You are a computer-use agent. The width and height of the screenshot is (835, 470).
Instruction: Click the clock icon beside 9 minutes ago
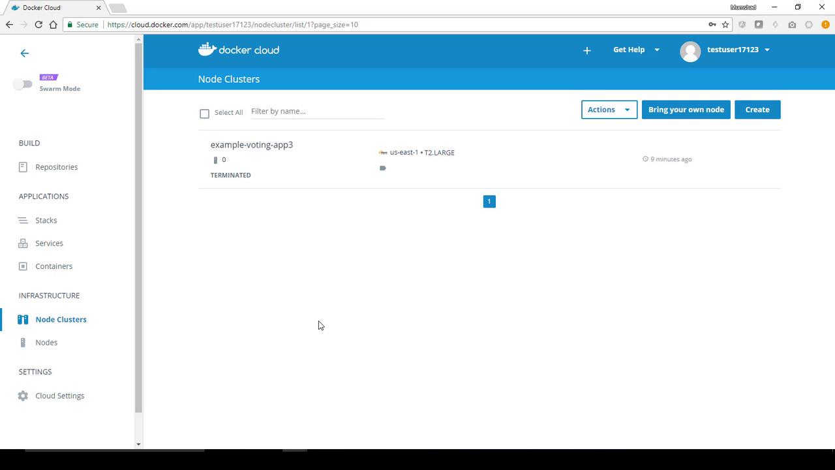(646, 159)
